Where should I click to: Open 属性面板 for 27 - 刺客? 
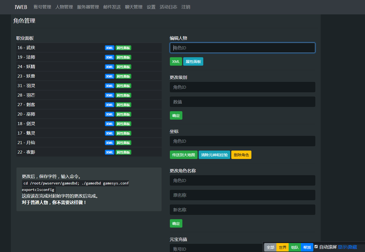tap(123, 105)
